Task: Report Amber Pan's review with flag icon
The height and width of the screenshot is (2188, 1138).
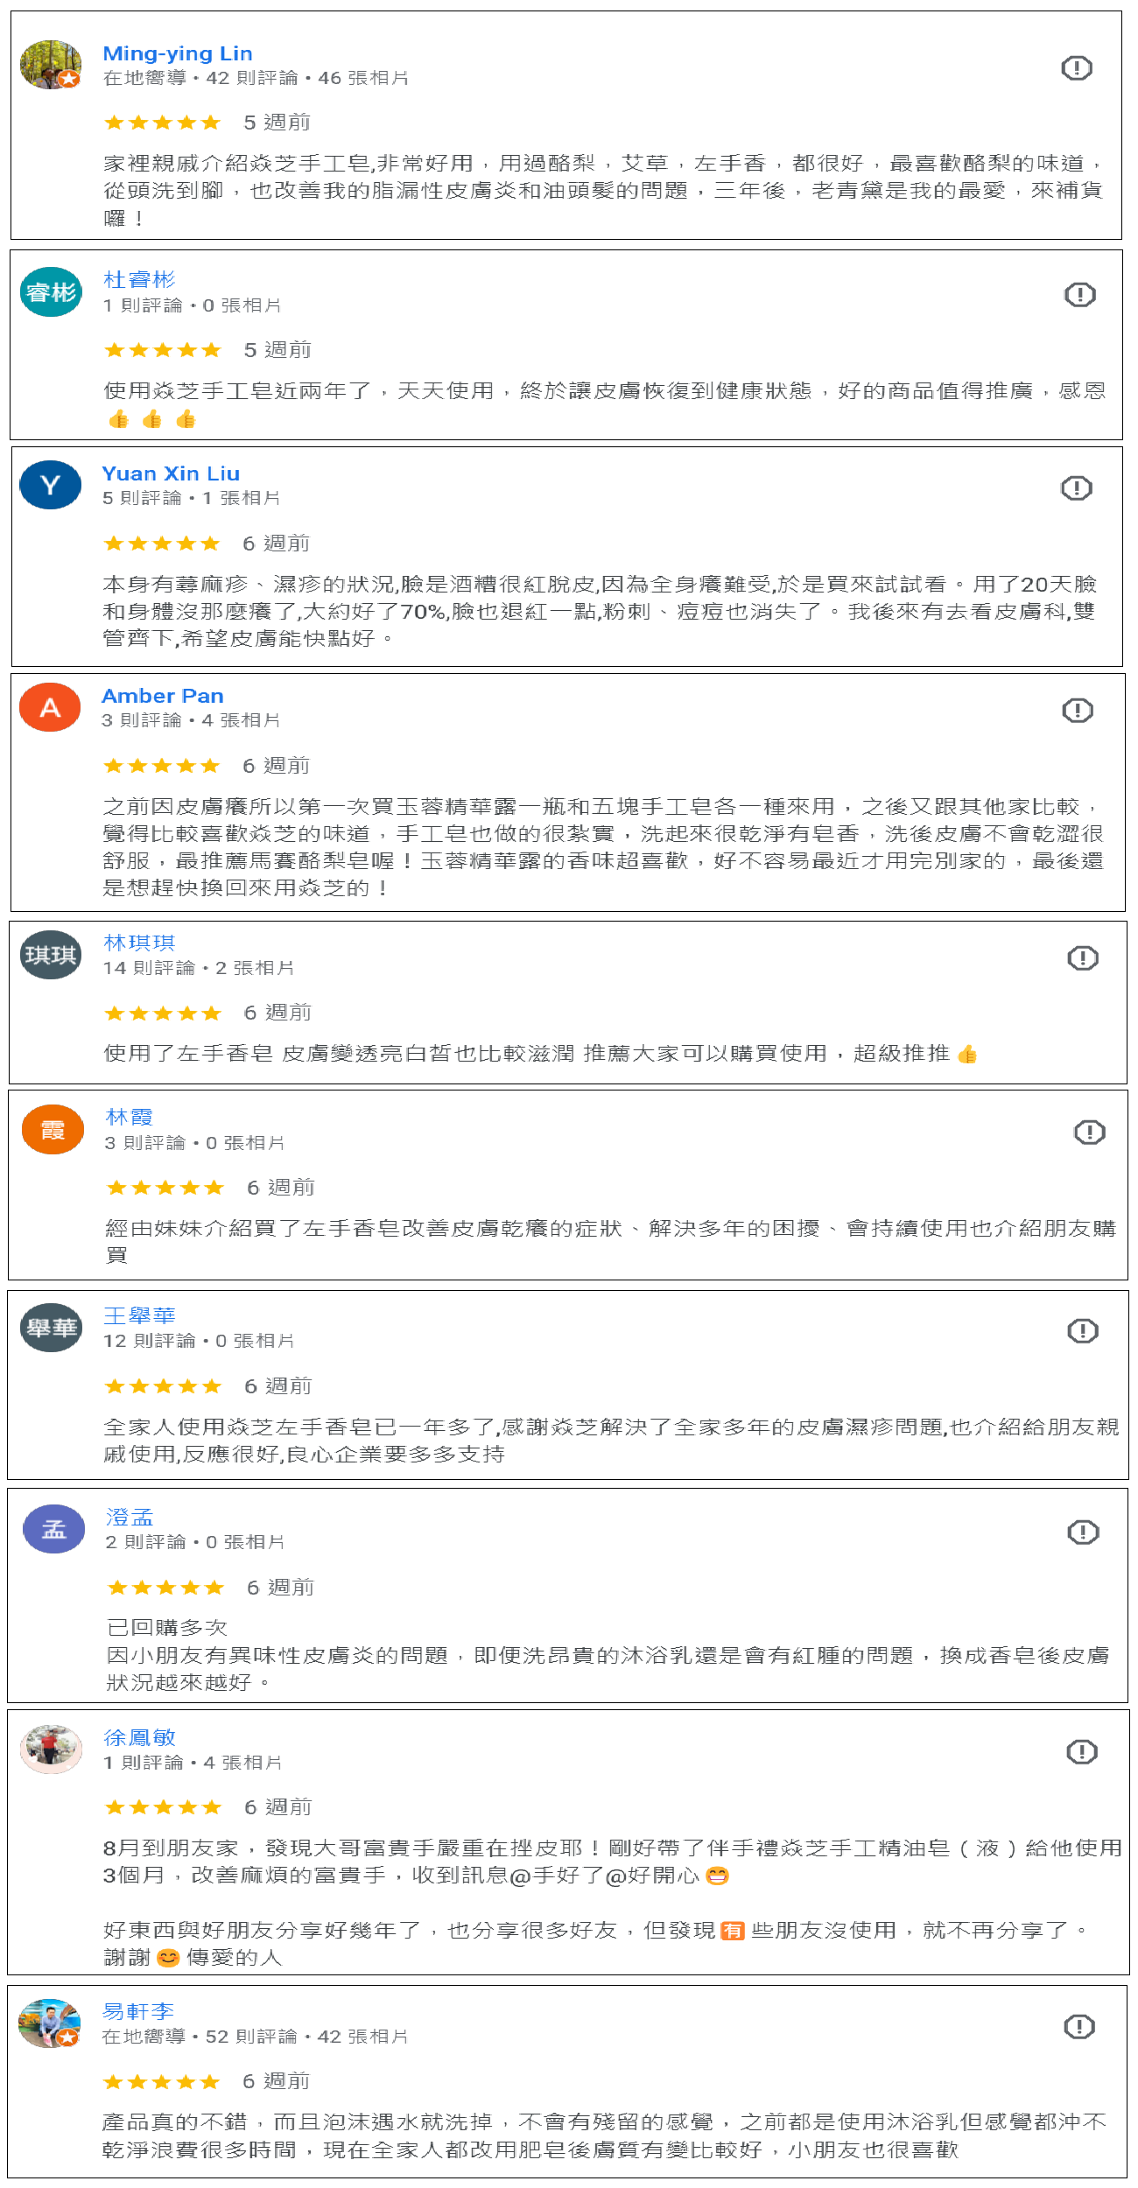Action: (x=1077, y=711)
